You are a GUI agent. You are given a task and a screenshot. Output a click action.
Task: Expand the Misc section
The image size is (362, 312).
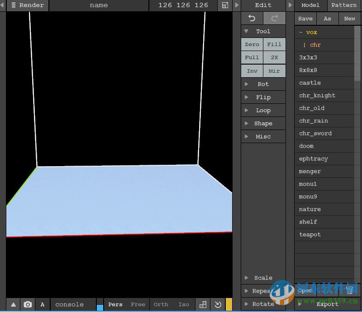point(263,136)
